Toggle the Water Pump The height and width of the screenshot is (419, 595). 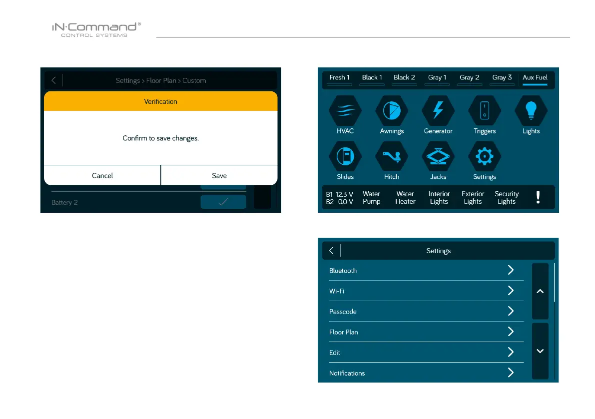[x=372, y=198]
